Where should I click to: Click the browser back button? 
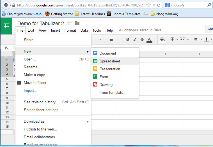[x=6, y=5]
